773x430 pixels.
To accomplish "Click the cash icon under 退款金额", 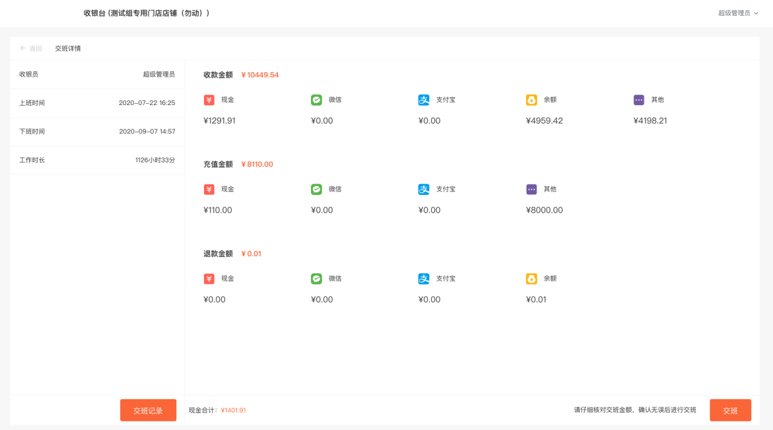I will pyautogui.click(x=209, y=279).
